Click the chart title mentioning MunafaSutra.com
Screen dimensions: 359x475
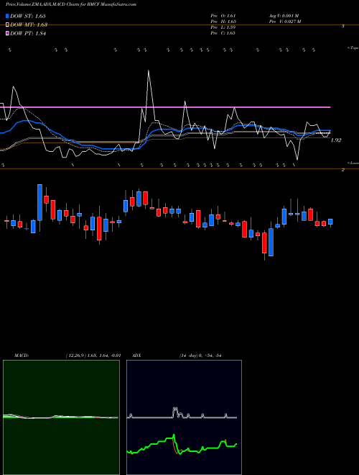click(71, 4)
